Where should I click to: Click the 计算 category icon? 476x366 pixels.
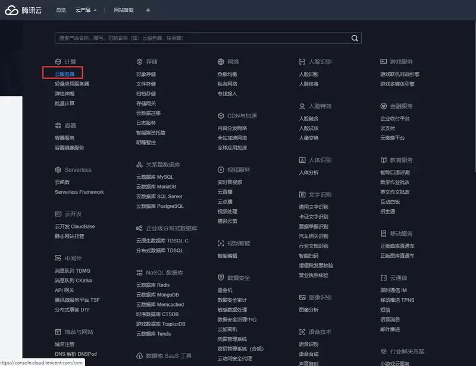tap(58, 62)
